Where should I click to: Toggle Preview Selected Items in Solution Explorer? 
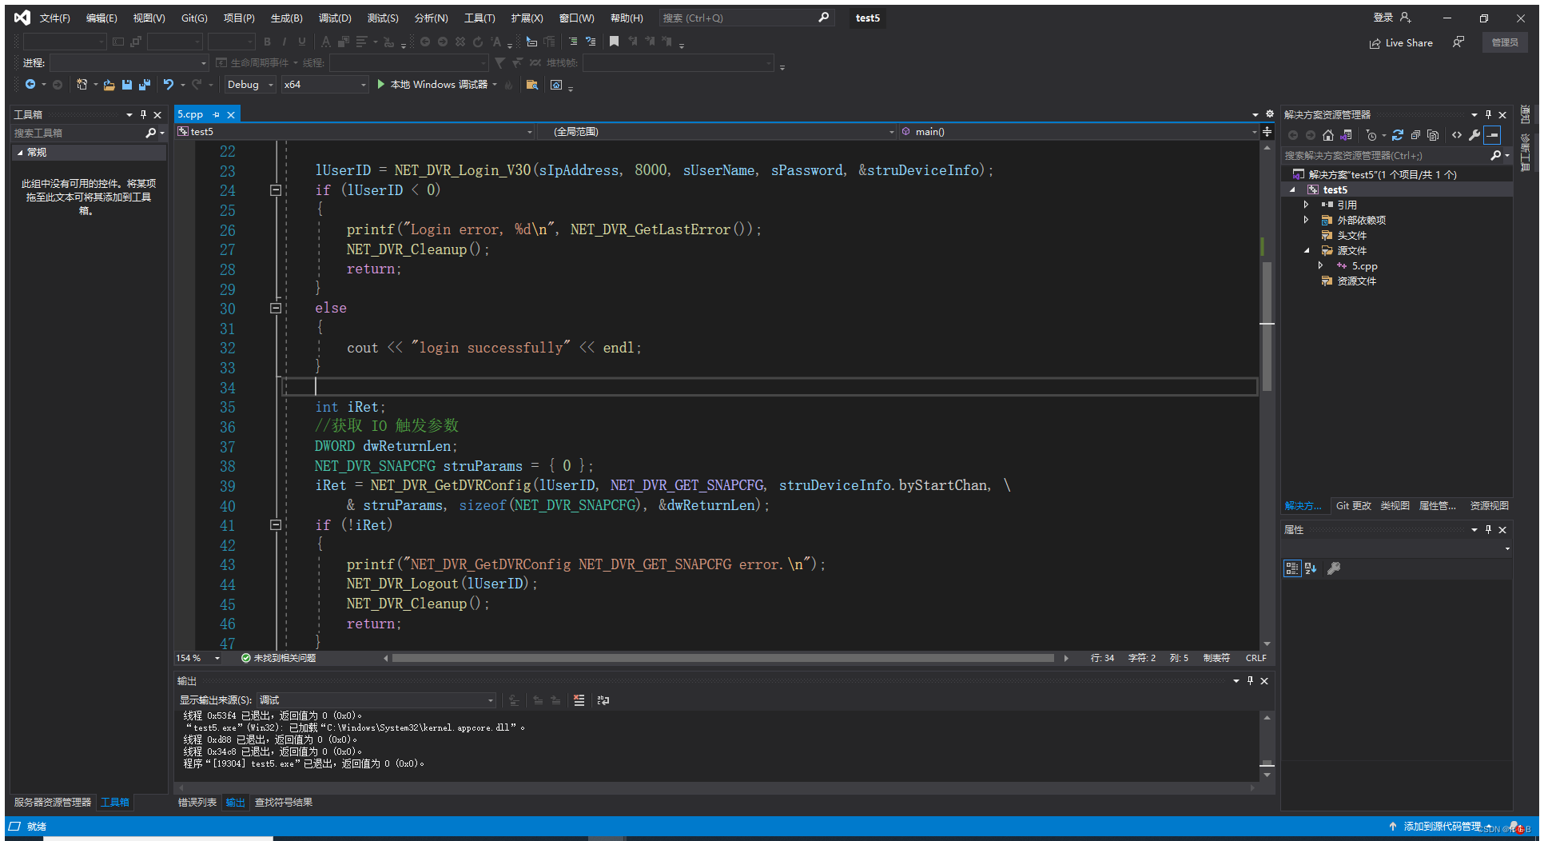point(1492,136)
